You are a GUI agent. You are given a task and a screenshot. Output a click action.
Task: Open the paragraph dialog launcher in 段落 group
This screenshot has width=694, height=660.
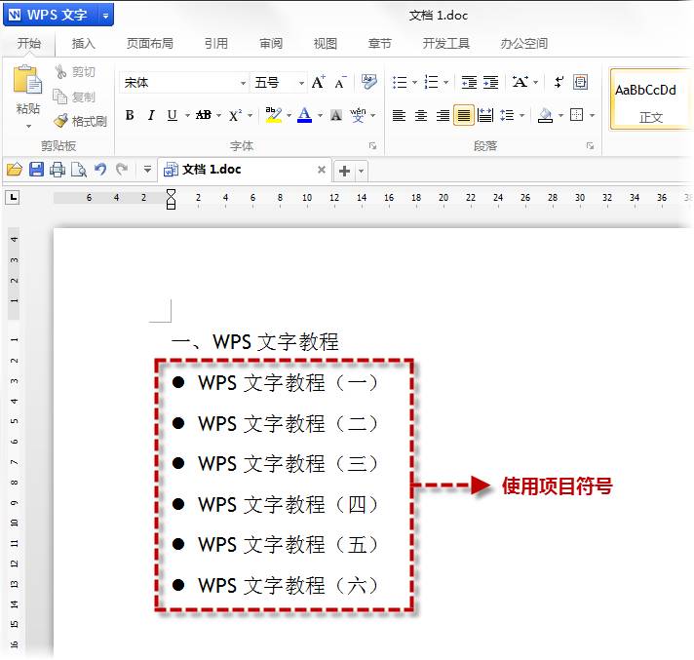(x=590, y=145)
